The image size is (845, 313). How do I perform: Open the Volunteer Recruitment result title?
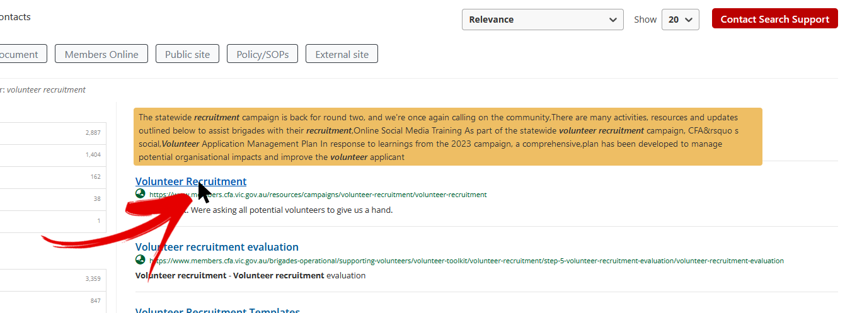[x=190, y=181]
